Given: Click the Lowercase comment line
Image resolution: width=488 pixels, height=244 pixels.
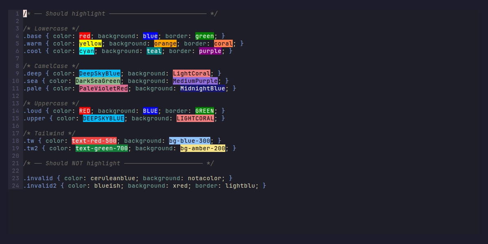Looking at the screenshot, I should pos(51,29).
